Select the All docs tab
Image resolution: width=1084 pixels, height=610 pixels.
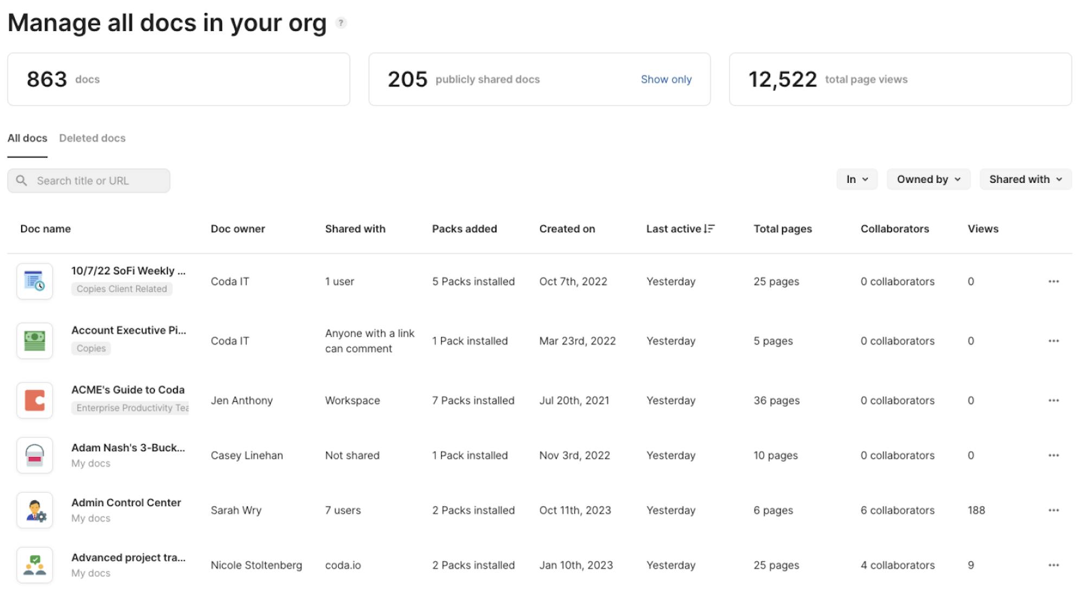pos(27,138)
